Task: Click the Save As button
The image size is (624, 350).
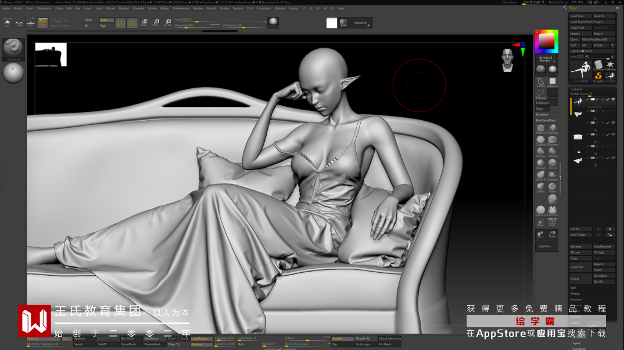Action: [604, 16]
